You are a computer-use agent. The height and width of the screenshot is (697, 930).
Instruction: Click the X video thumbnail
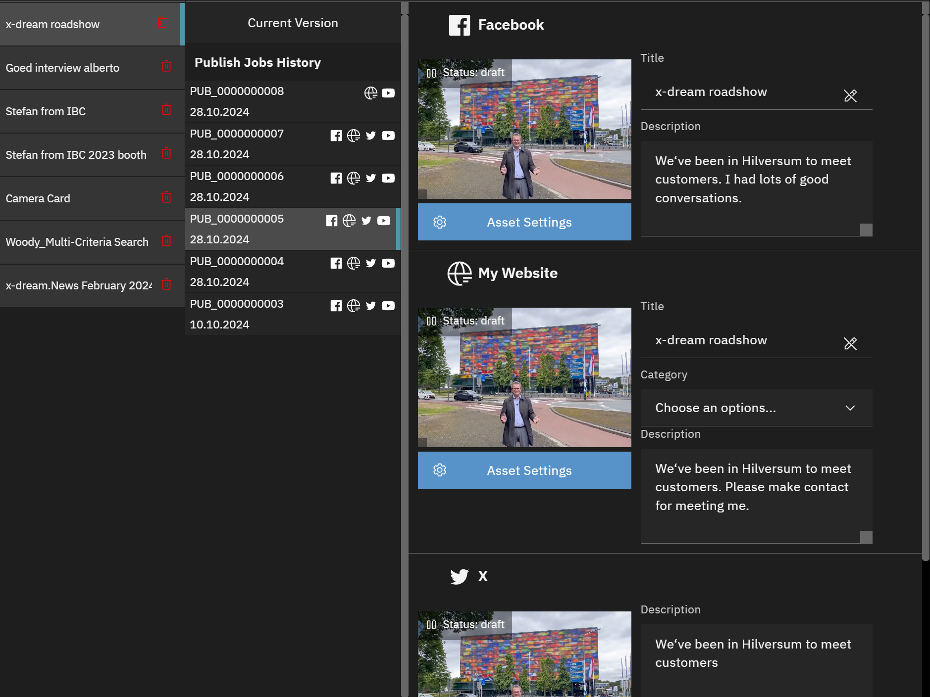point(524,654)
